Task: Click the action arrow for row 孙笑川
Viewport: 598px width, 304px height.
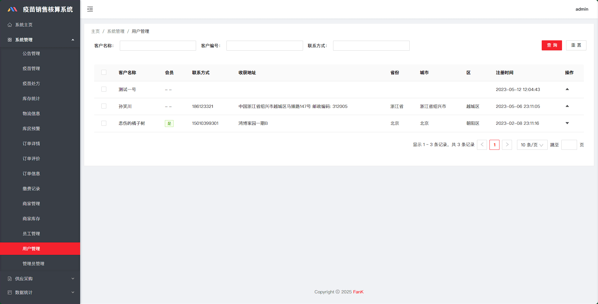Action: [567, 106]
